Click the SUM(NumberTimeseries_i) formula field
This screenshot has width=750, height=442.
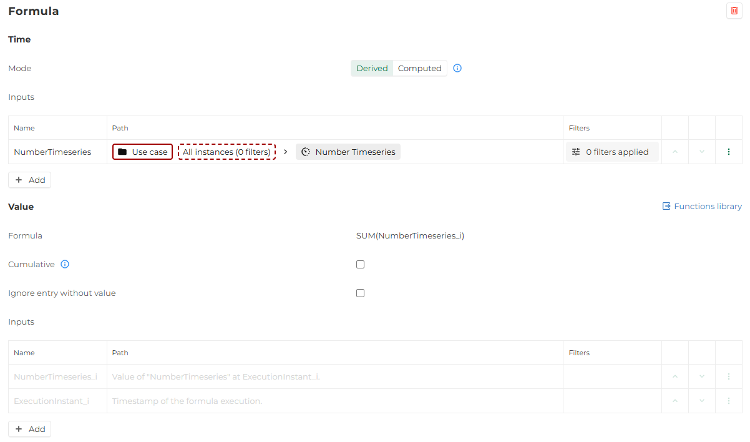point(410,236)
